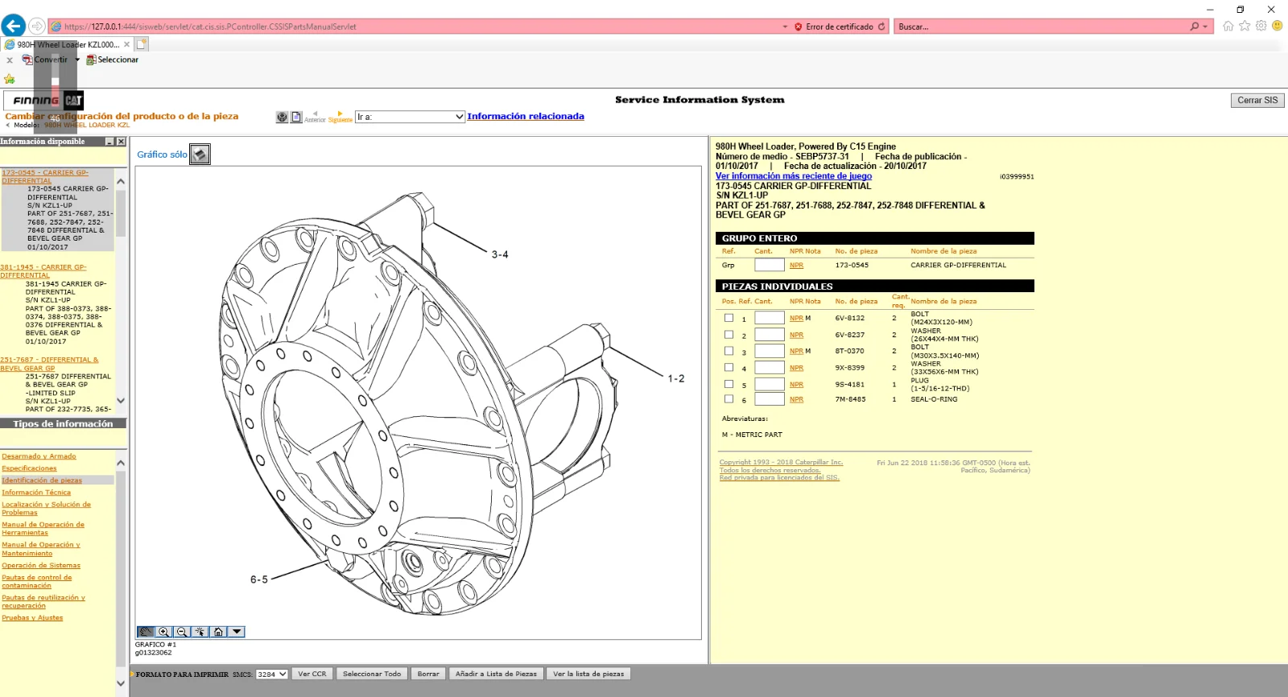Screen dimensions: 1288x697
Task: Click the search magnifier in Buscar box
Action: pyautogui.click(x=1195, y=27)
